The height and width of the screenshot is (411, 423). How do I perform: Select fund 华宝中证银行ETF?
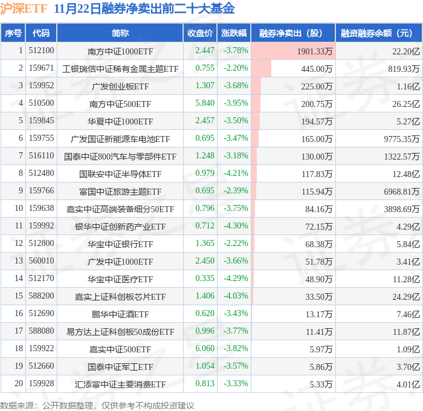120,244
